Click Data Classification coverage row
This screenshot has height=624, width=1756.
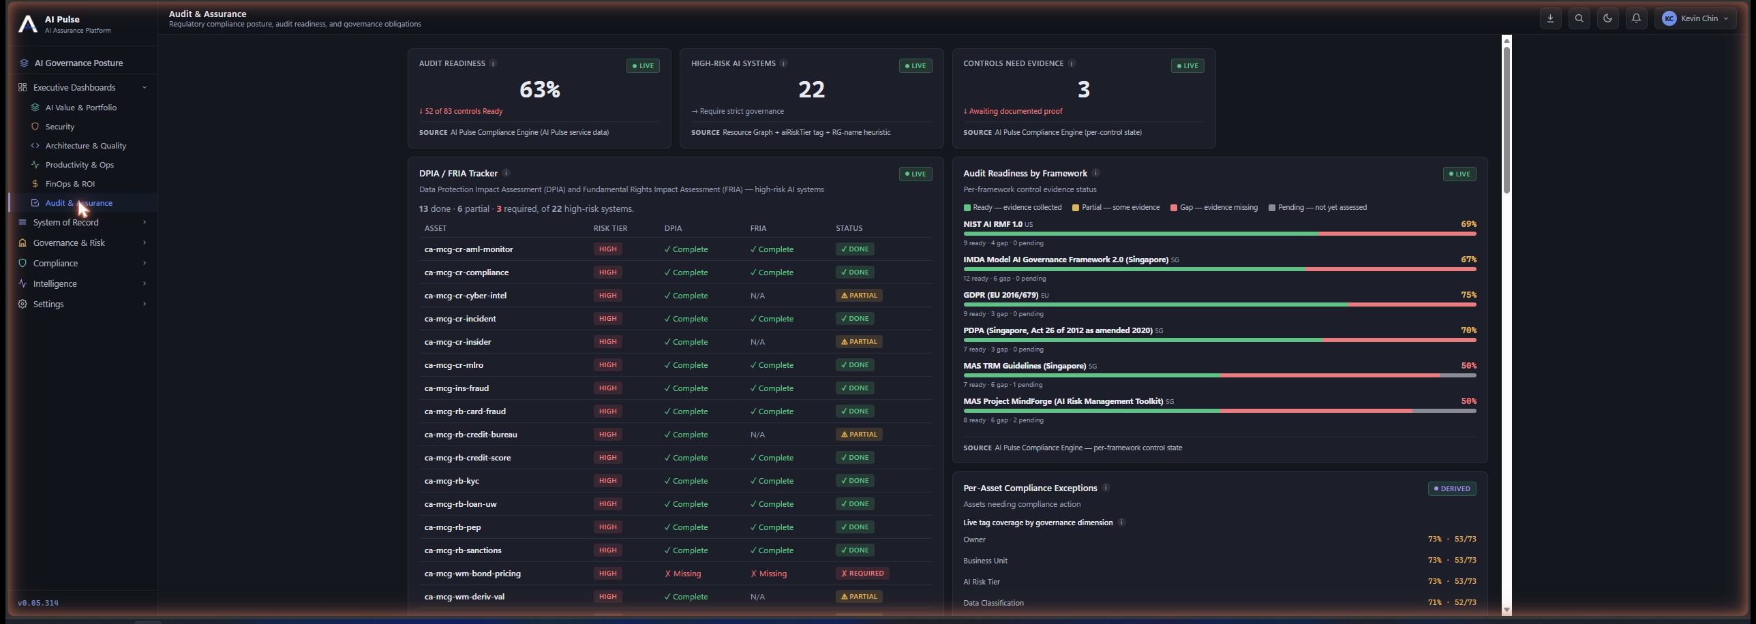tap(1220, 603)
